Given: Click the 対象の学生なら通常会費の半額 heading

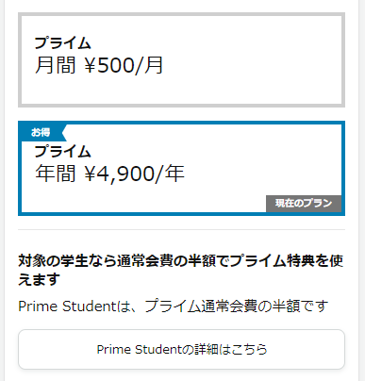Looking at the screenshot, I should [181, 270].
